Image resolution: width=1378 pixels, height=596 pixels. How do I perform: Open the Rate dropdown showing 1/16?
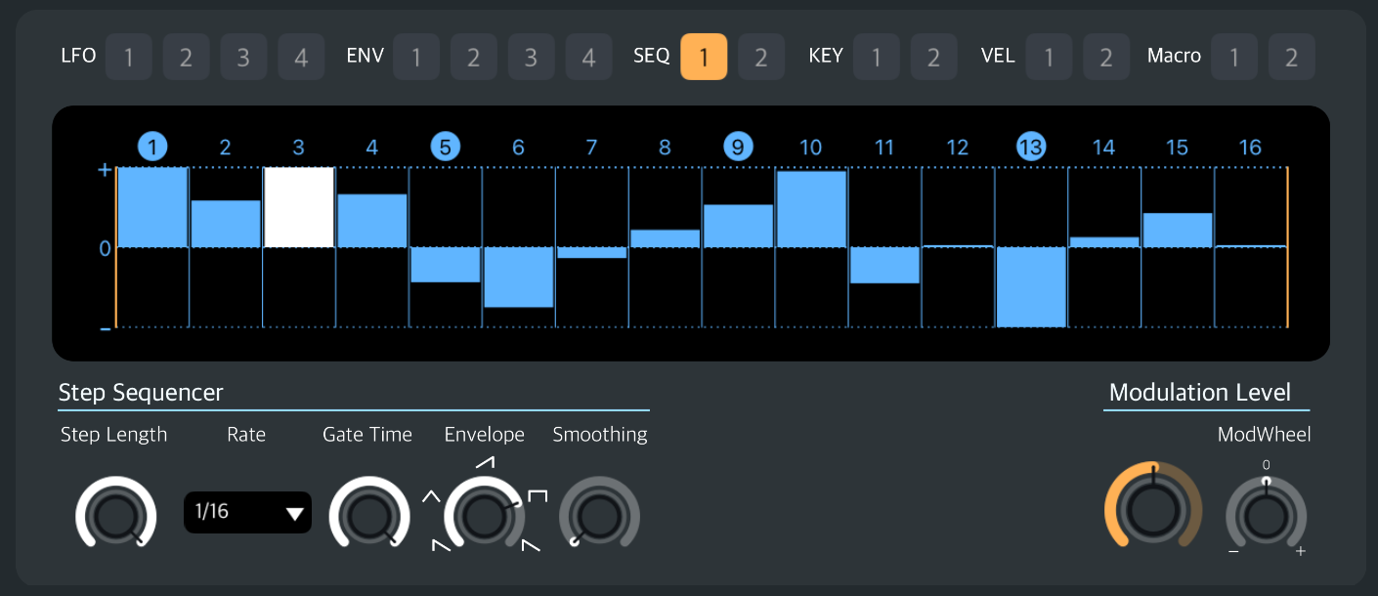pos(247,512)
